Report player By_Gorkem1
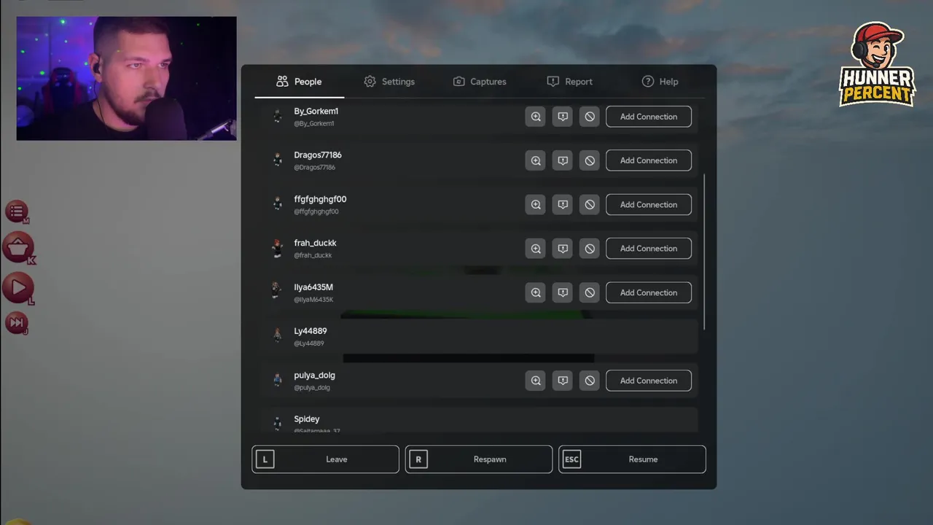This screenshot has height=525, width=933. 563,117
